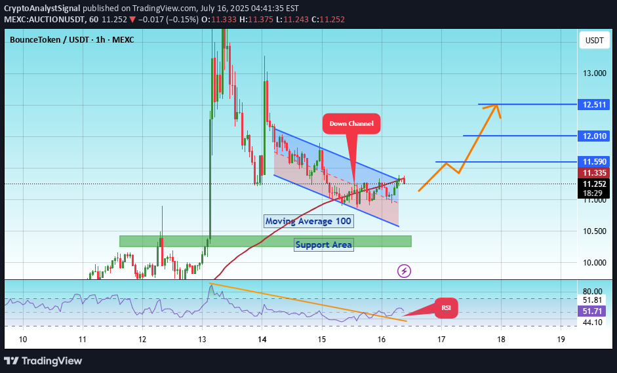Click the red RSI callout

(x=447, y=307)
